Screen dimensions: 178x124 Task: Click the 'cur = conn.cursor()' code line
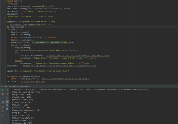(38, 9)
